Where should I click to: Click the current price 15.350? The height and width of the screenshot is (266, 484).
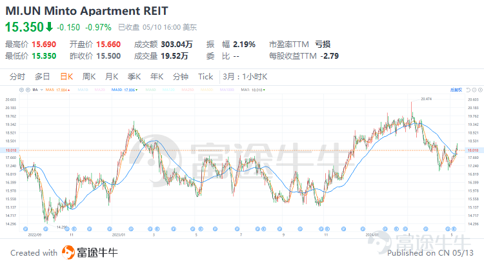25,27
